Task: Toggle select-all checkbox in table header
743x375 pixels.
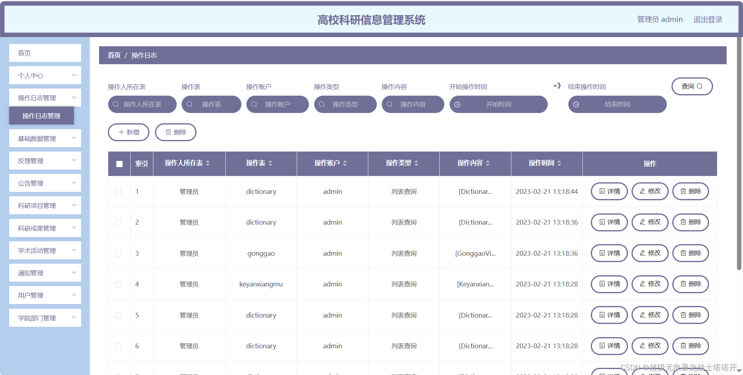Action: point(119,164)
